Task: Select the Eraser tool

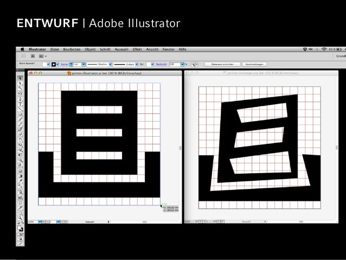Action: tap(20, 134)
